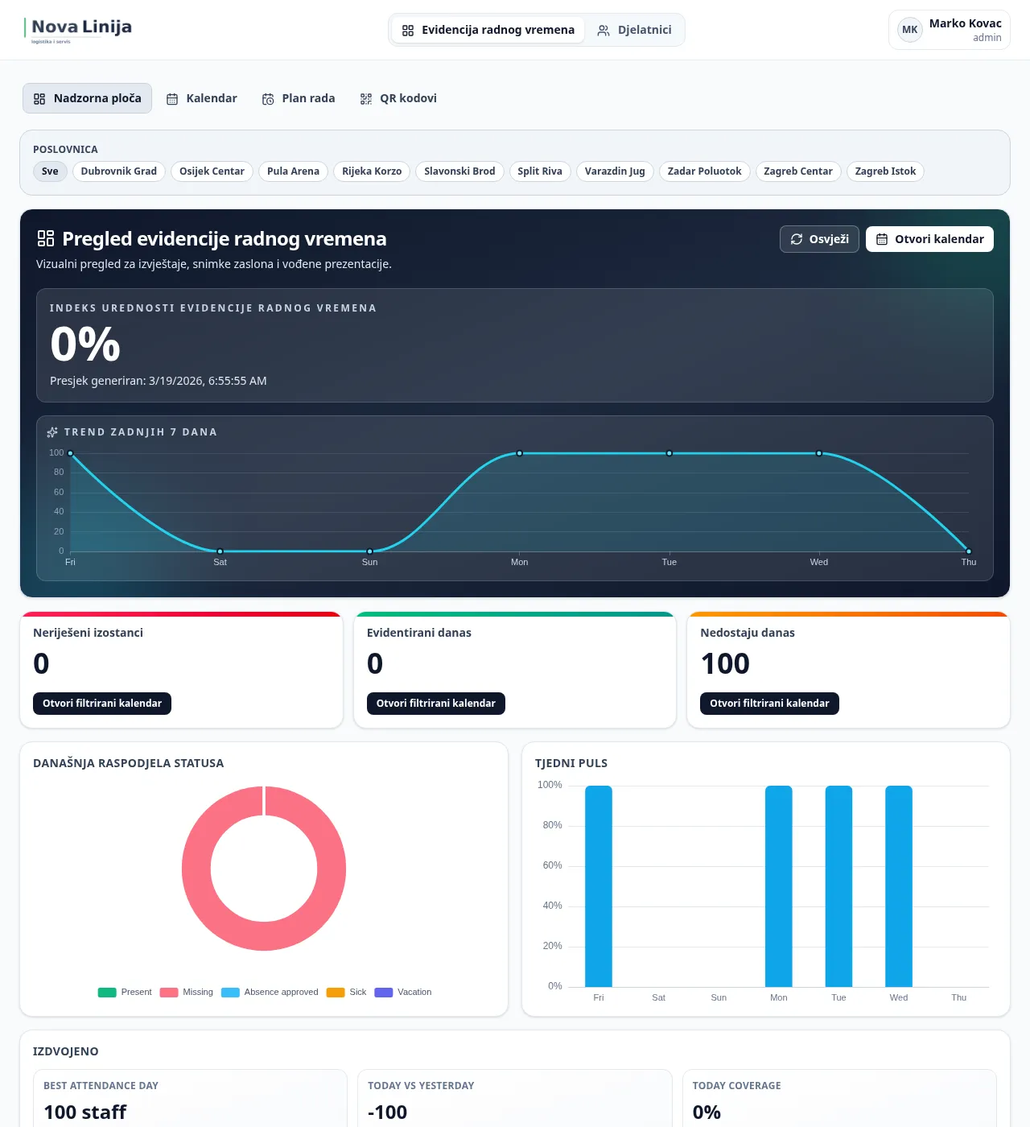Select the Evidencija radnog vremena tab

487,30
